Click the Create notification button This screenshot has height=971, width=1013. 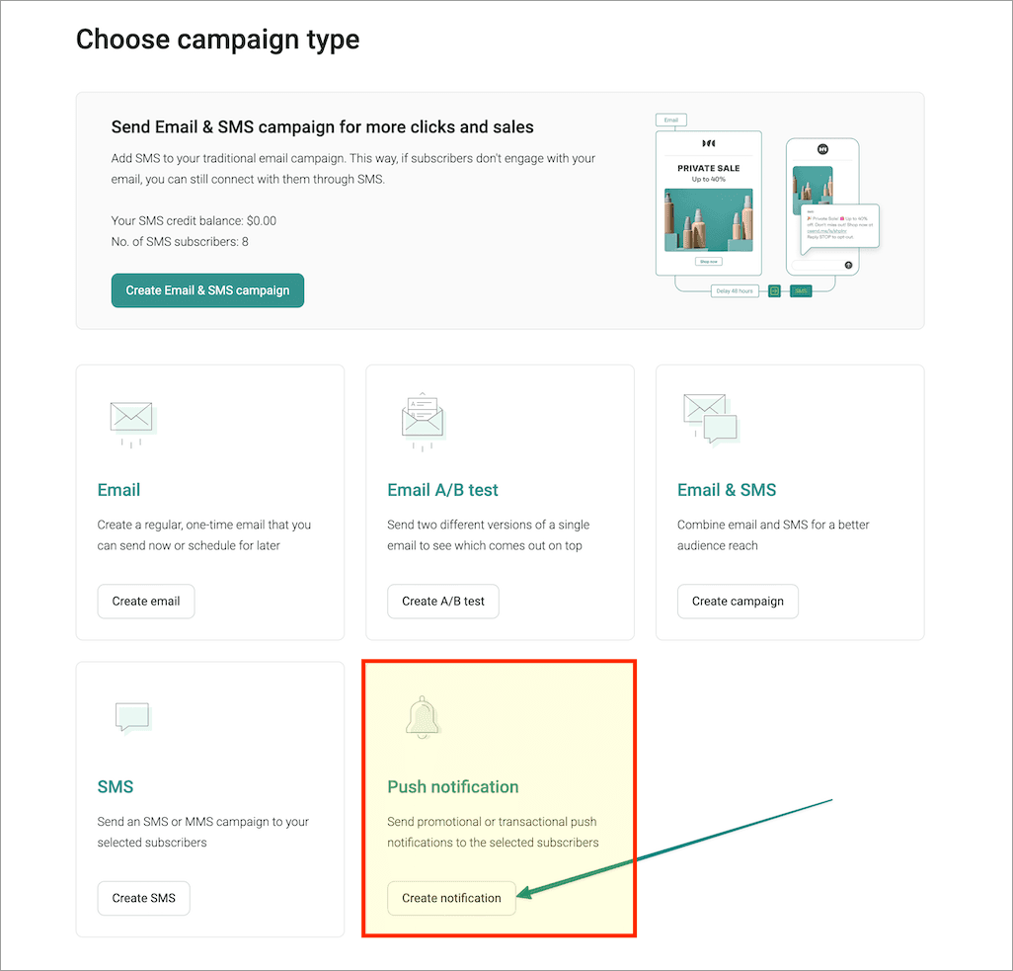pyautogui.click(x=451, y=898)
